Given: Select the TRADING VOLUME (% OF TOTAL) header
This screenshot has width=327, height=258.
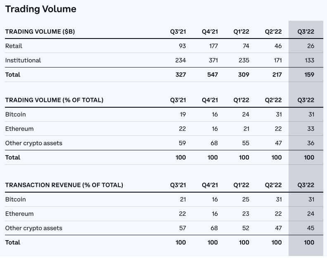Looking at the screenshot, I should click(54, 100).
